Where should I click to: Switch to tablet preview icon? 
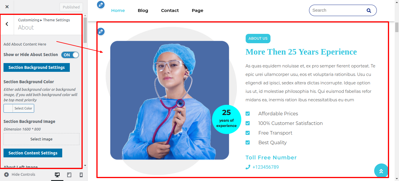click(x=69, y=175)
